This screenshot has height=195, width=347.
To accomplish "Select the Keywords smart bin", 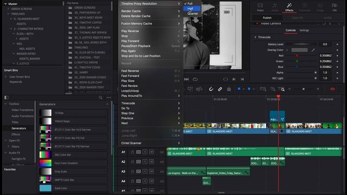I will (16, 82).
